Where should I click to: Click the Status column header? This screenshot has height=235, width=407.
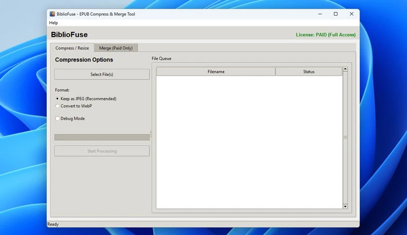click(x=309, y=72)
